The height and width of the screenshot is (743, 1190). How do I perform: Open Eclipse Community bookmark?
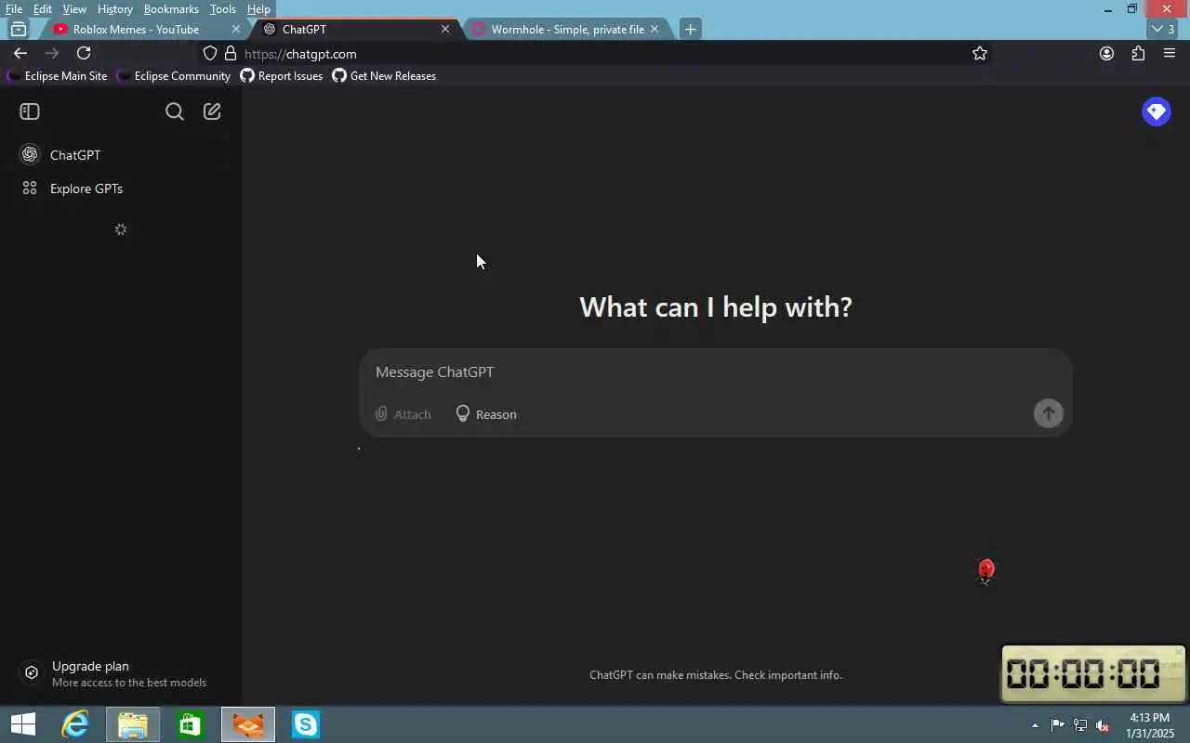tap(174, 76)
